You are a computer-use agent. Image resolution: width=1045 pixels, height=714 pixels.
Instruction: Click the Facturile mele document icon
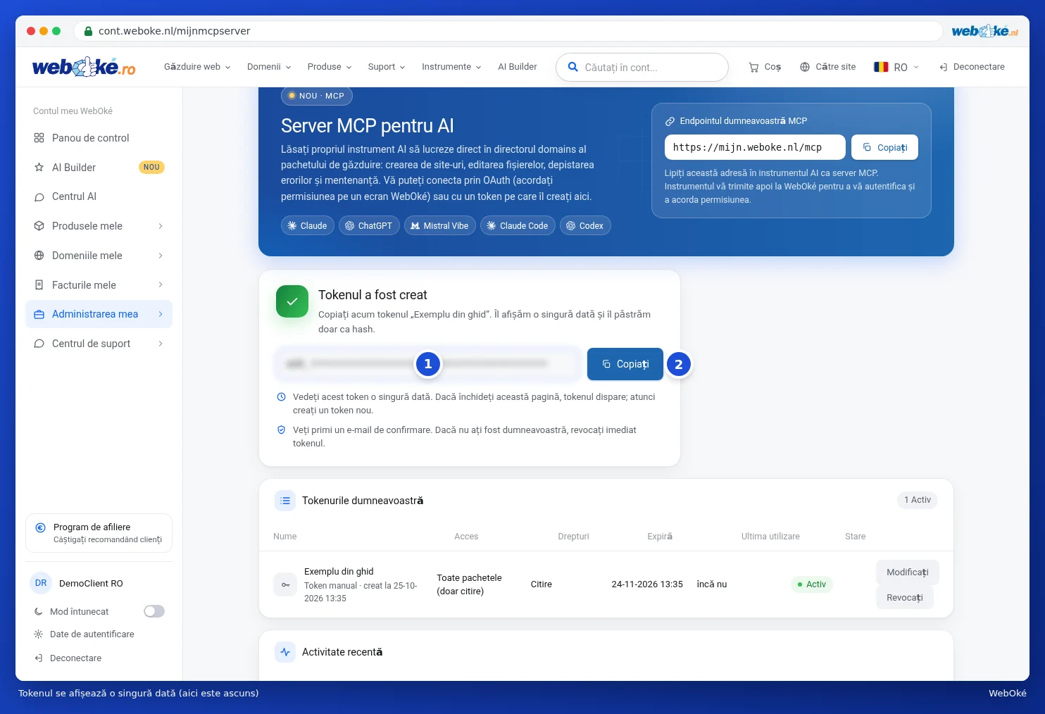[x=39, y=285]
